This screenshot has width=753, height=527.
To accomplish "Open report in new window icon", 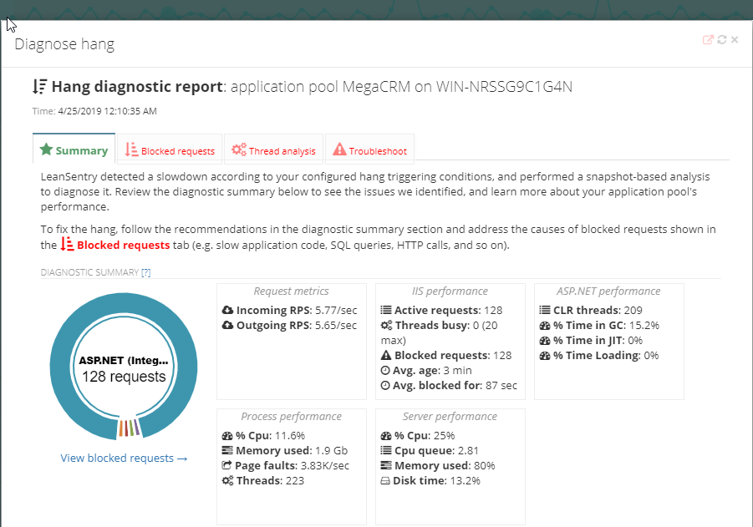I will [708, 39].
